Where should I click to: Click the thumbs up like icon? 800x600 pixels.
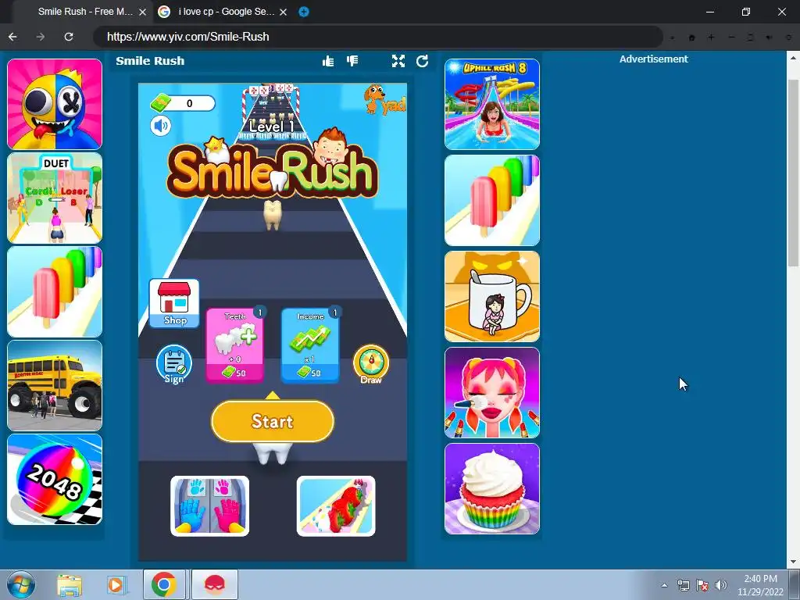click(x=328, y=61)
